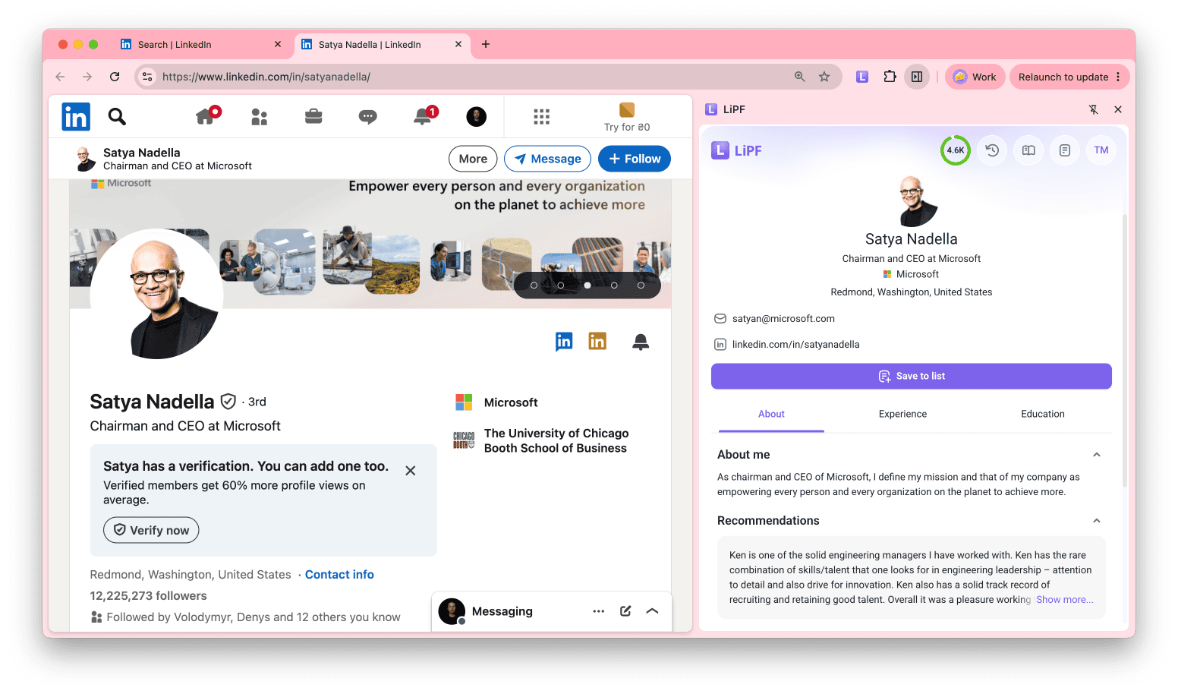1178x694 pixels.
Task: Switch to Search | LinkedIn browser tab
Action: pos(200,45)
